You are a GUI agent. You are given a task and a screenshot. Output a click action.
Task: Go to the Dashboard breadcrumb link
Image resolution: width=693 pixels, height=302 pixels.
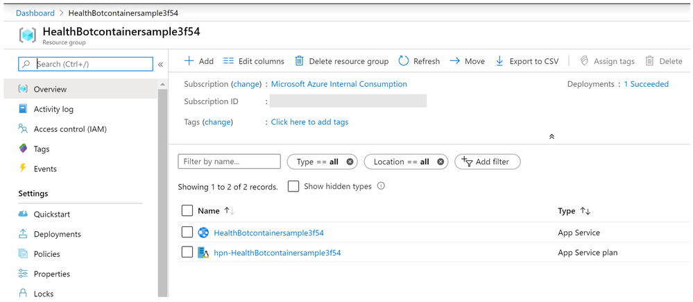point(35,12)
